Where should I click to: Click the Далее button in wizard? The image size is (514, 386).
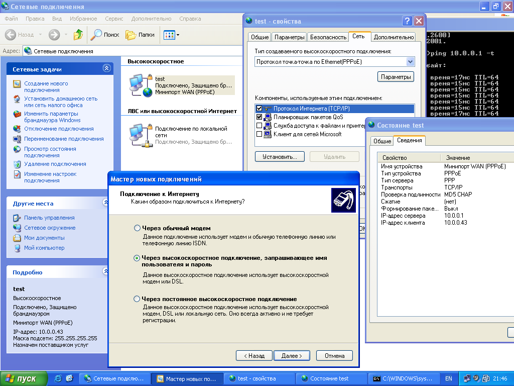292,356
